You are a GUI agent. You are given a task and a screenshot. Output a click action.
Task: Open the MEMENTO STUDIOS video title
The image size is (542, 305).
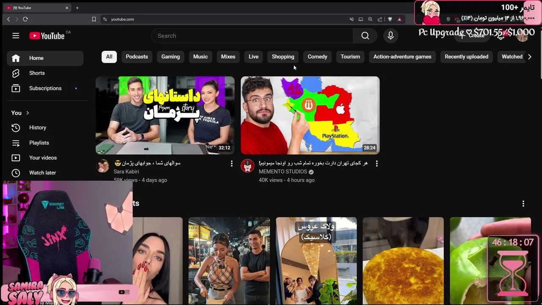tap(313, 163)
